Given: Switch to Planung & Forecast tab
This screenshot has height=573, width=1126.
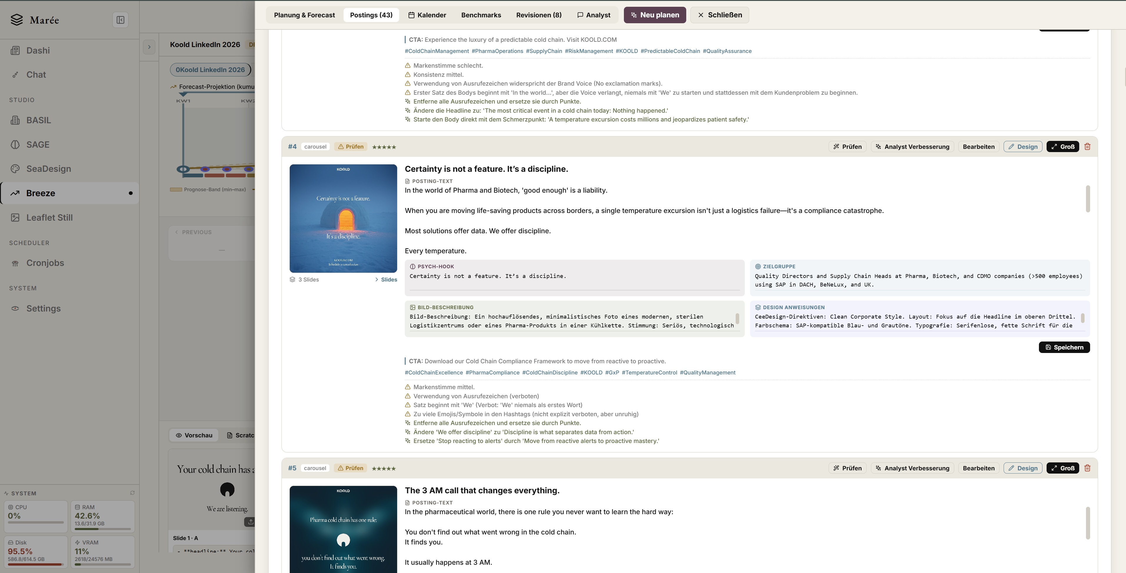Looking at the screenshot, I should click(304, 15).
